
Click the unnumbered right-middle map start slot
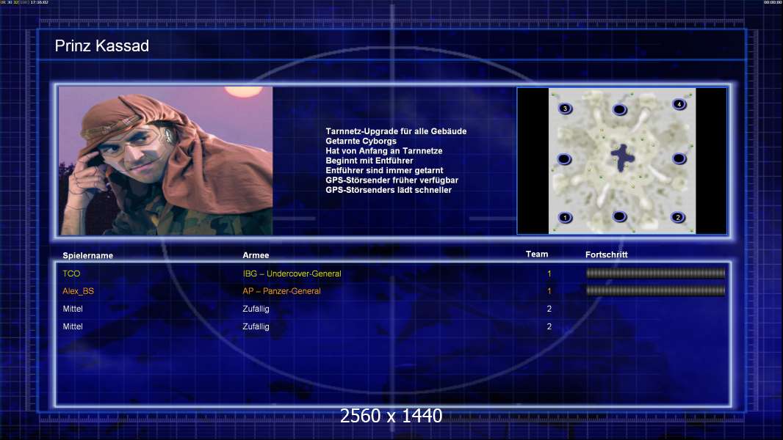click(679, 158)
